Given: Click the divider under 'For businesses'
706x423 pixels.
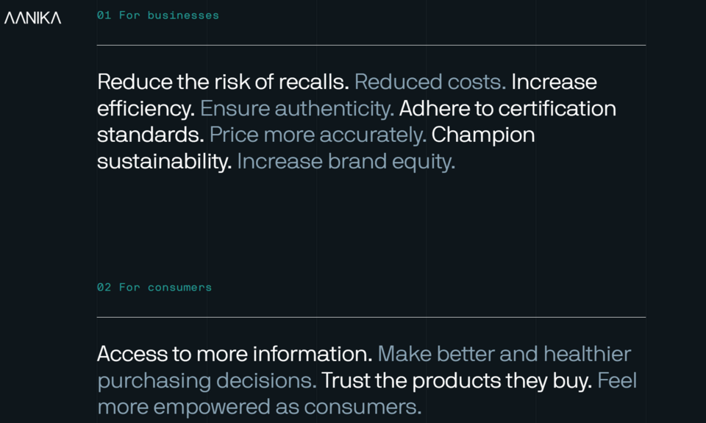Looking at the screenshot, I should click(371, 45).
